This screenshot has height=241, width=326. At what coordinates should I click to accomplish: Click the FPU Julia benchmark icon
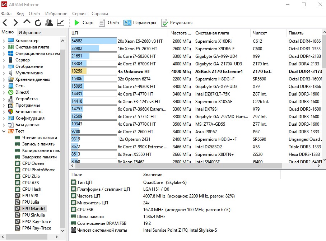(18, 202)
